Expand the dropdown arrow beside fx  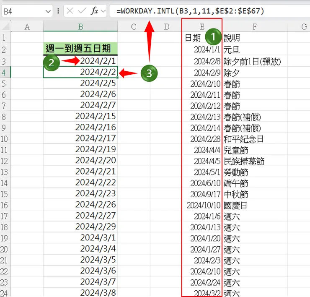point(103,11)
